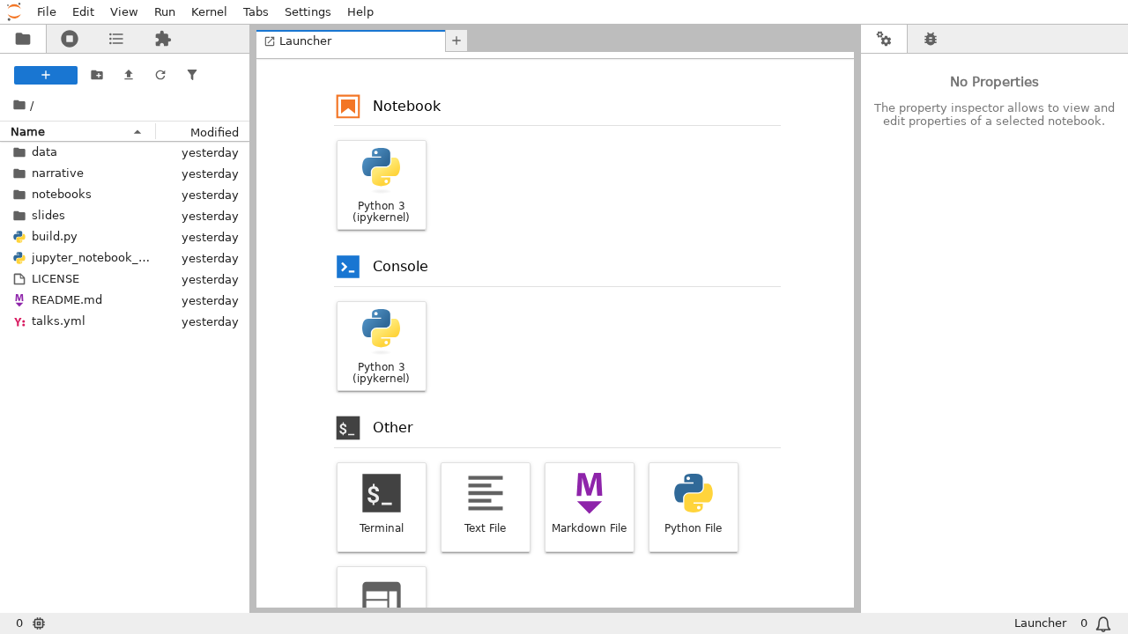Select the notebooks folder
This screenshot has width=1128, height=634.
(x=124, y=195)
